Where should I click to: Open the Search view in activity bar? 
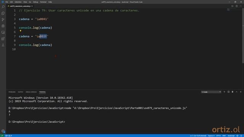coord(3,7)
